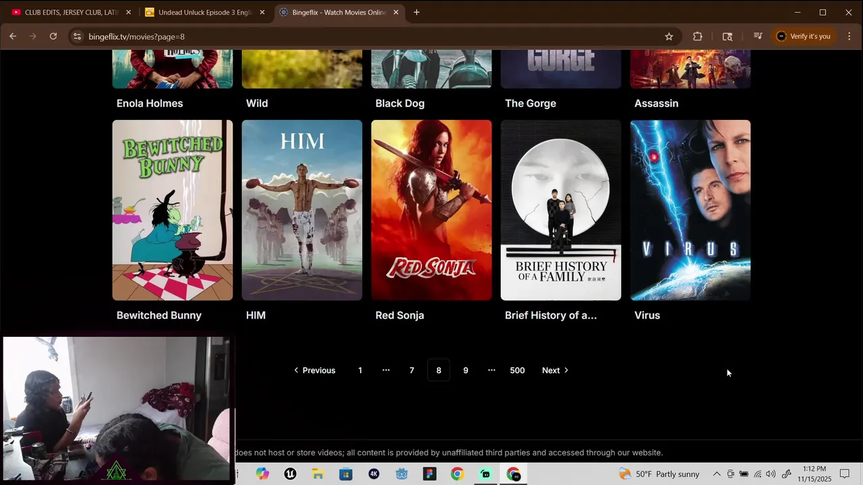Jump to page 7
The image size is (863, 485).
pos(412,370)
